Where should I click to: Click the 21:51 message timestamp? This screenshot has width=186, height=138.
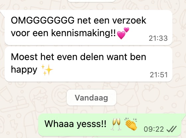[x=159, y=75]
